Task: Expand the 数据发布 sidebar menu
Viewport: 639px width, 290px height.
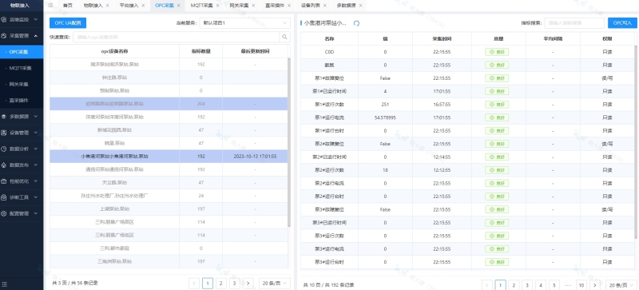Action: [x=36, y=165]
